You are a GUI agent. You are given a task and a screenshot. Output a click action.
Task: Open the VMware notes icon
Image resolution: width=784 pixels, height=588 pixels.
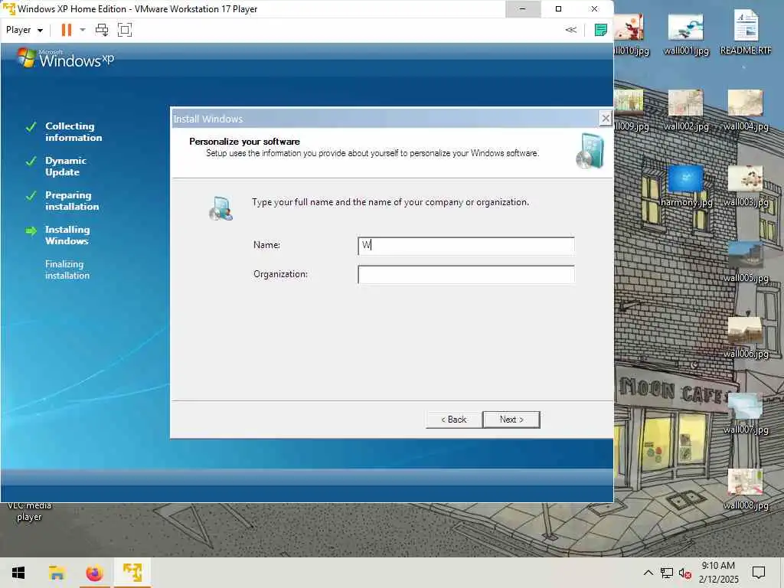click(x=600, y=30)
